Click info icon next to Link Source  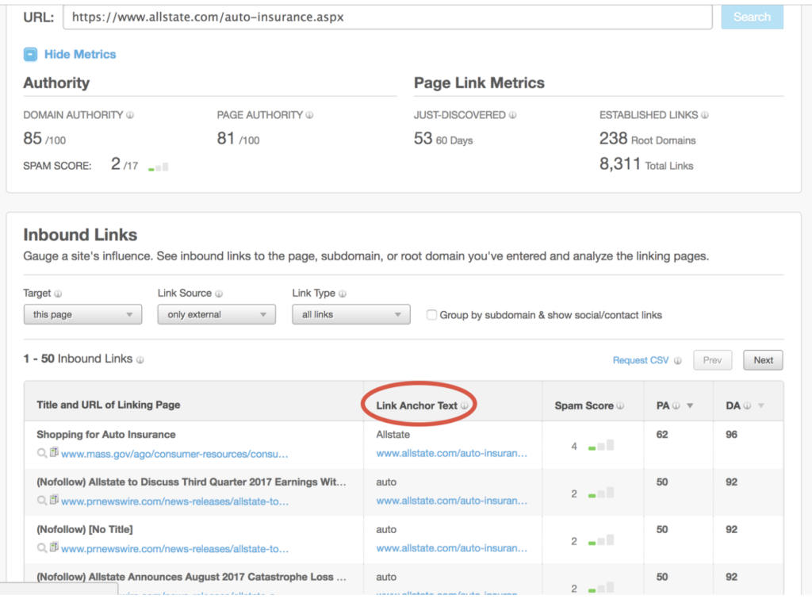(219, 294)
